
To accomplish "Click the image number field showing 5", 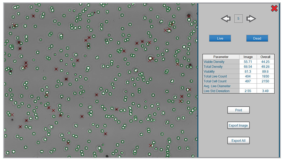I will coord(238,19).
